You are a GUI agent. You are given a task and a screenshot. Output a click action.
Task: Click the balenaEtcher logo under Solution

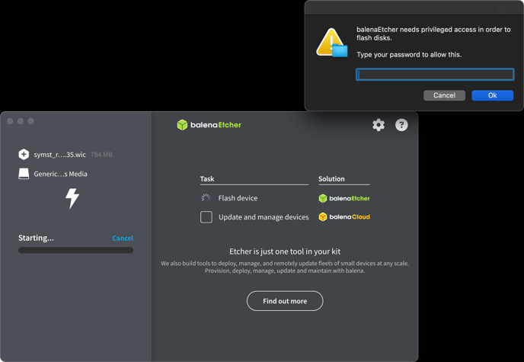[x=344, y=198]
